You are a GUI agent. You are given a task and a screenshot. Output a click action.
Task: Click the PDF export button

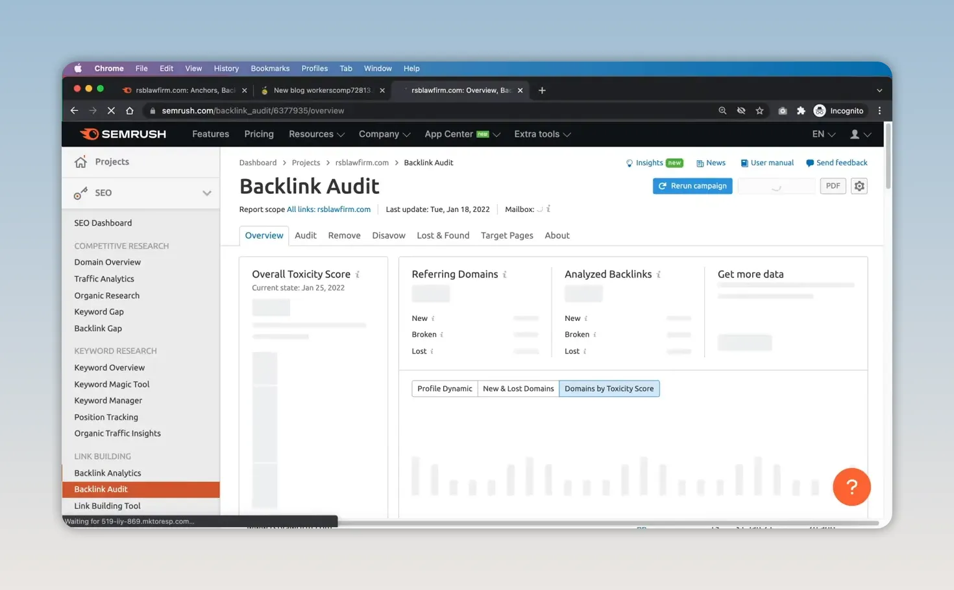coord(833,186)
